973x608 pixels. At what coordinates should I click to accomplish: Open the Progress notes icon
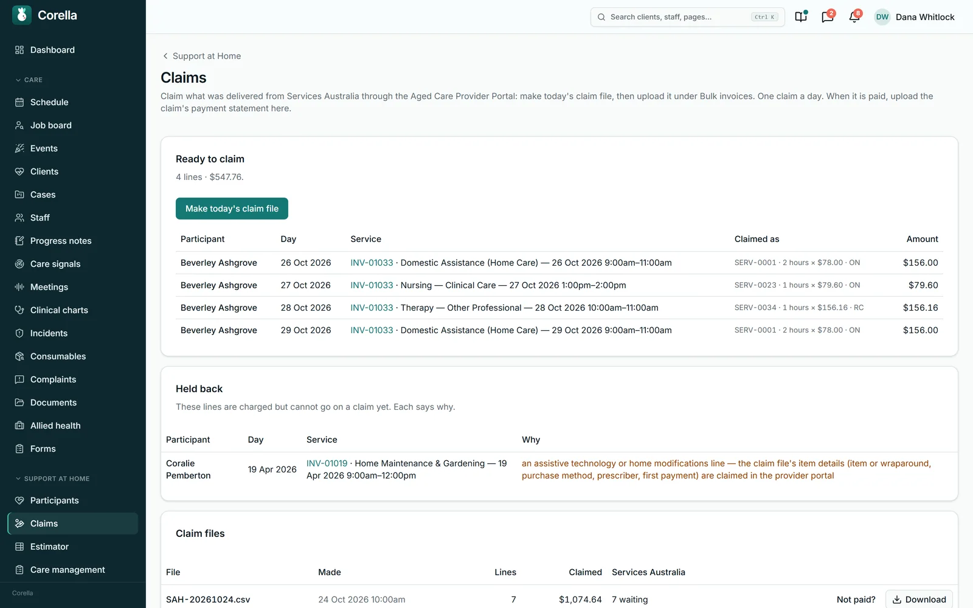click(19, 241)
